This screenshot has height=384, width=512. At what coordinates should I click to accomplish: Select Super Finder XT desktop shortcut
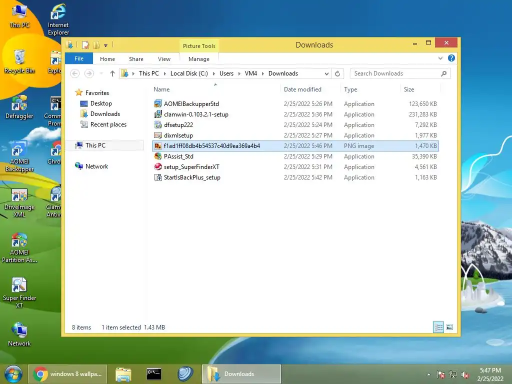pos(19,292)
